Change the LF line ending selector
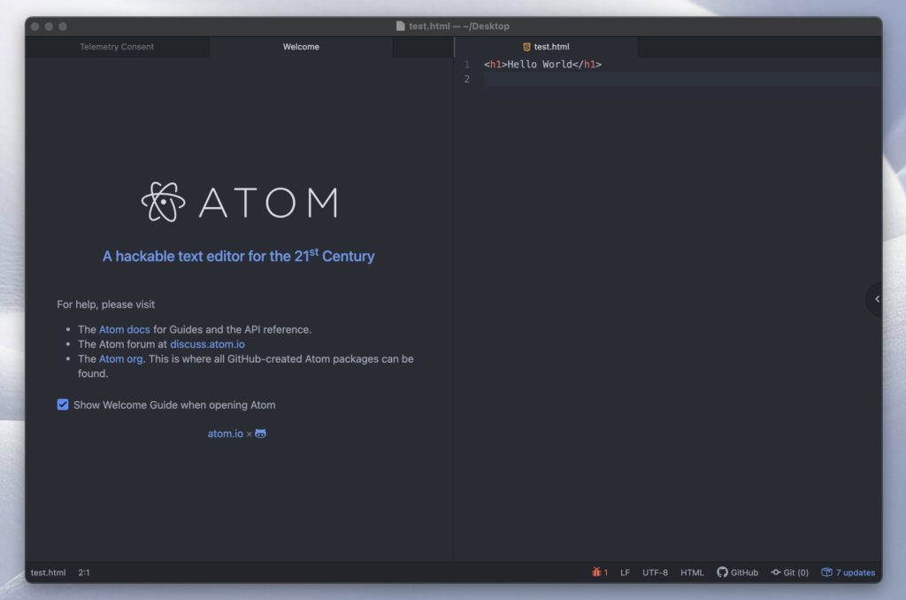Screen dimensions: 906x600 [x=625, y=573]
